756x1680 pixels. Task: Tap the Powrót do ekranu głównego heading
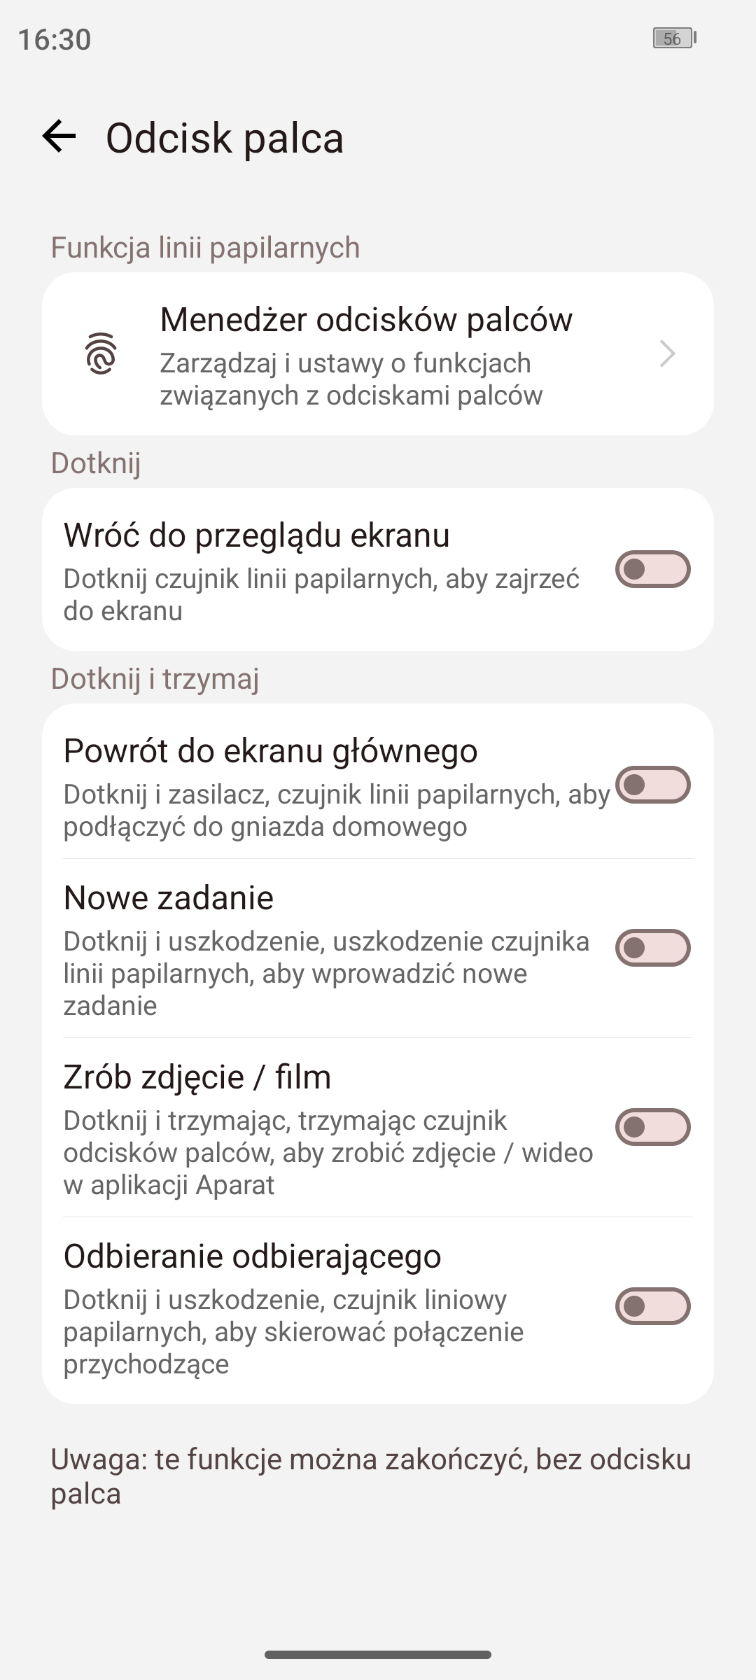(x=270, y=750)
